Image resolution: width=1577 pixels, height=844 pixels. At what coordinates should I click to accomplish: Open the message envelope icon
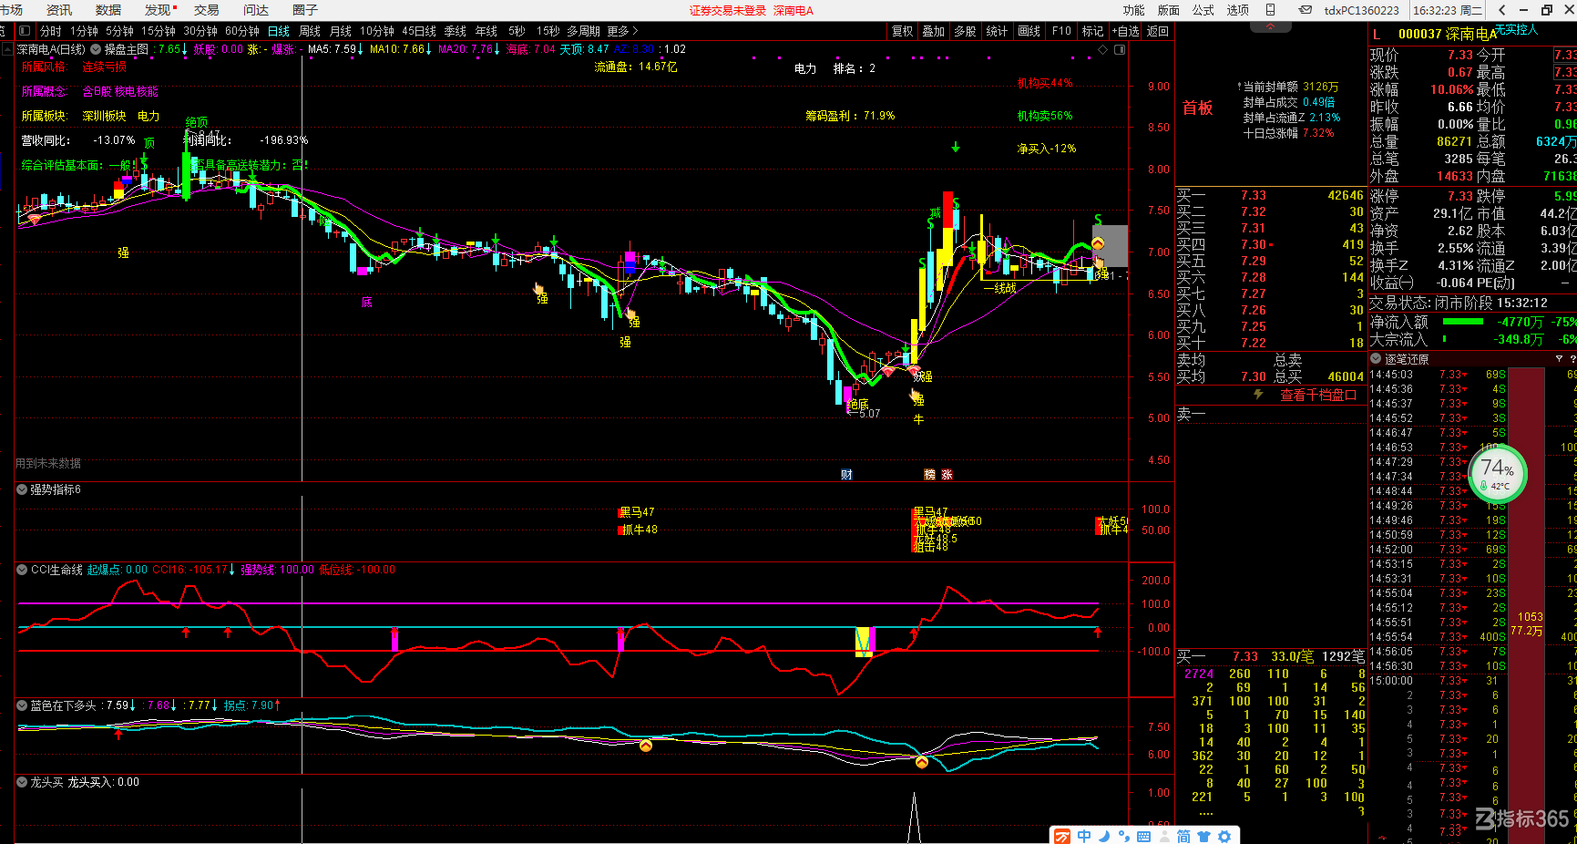click(x=1306, y=10)
